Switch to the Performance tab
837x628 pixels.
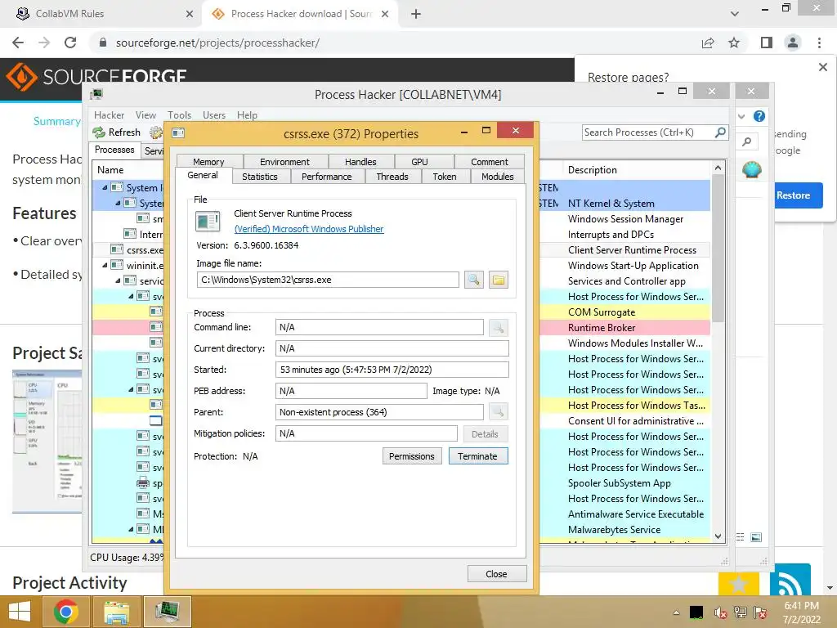click(x=327, y=177)
